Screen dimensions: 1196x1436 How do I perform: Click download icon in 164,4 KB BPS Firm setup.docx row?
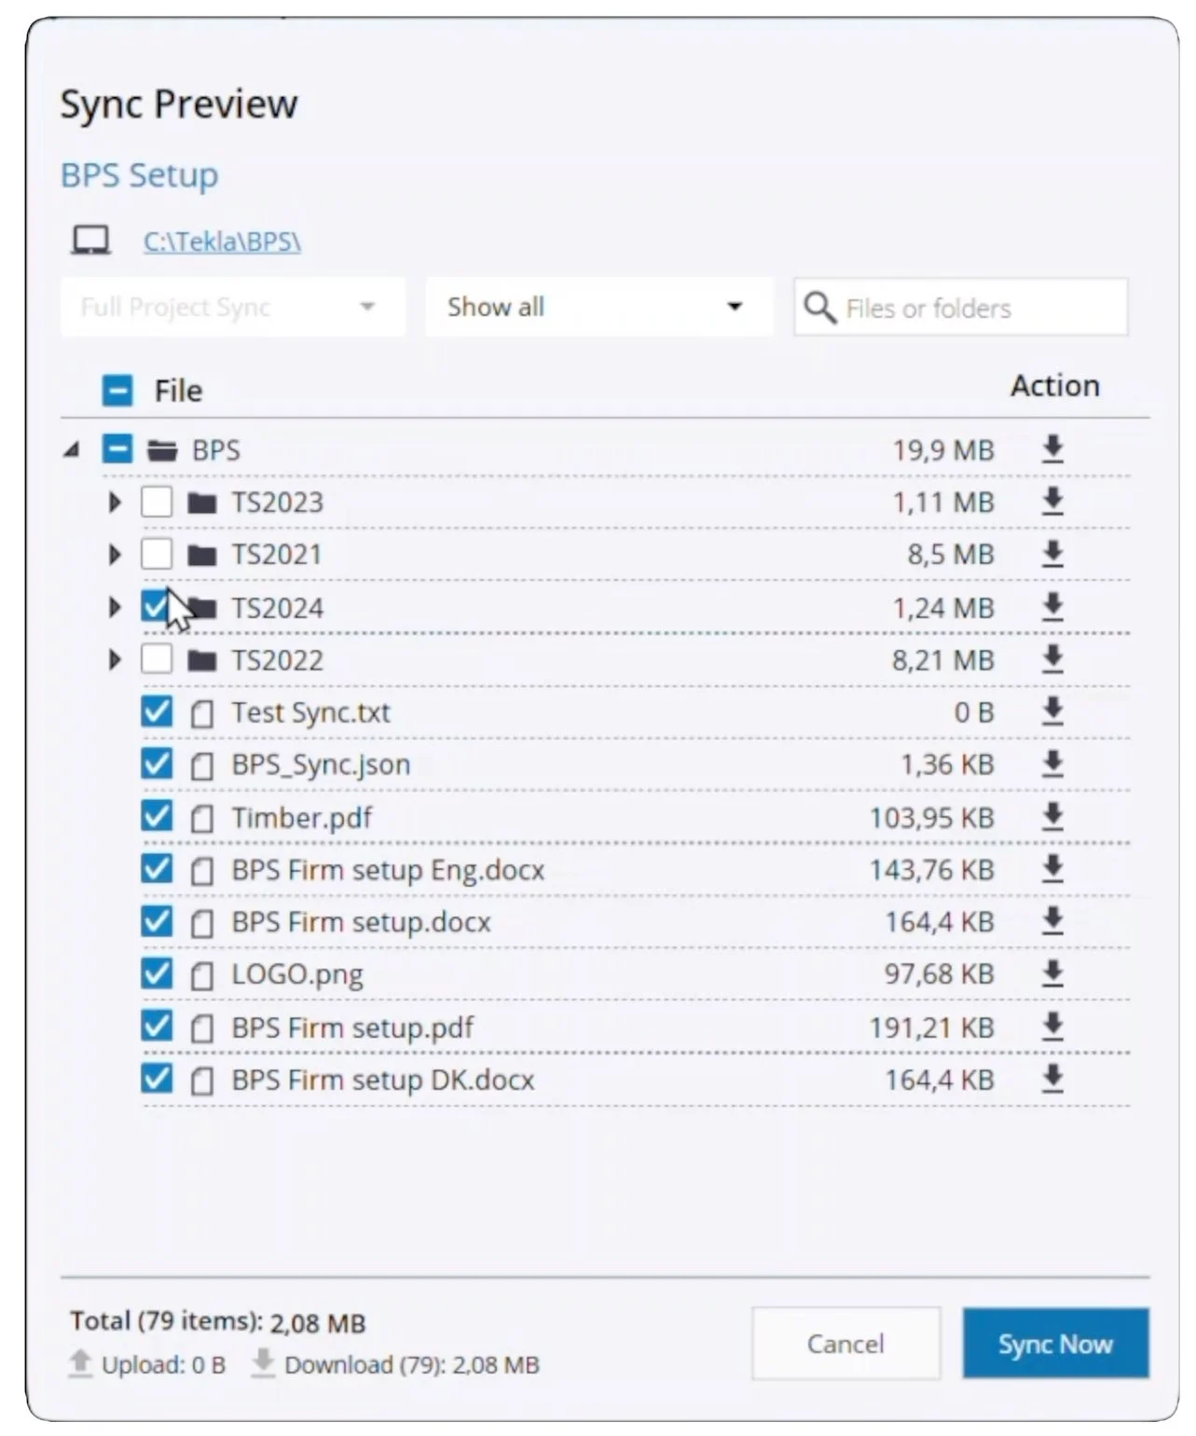(1052, 920)
